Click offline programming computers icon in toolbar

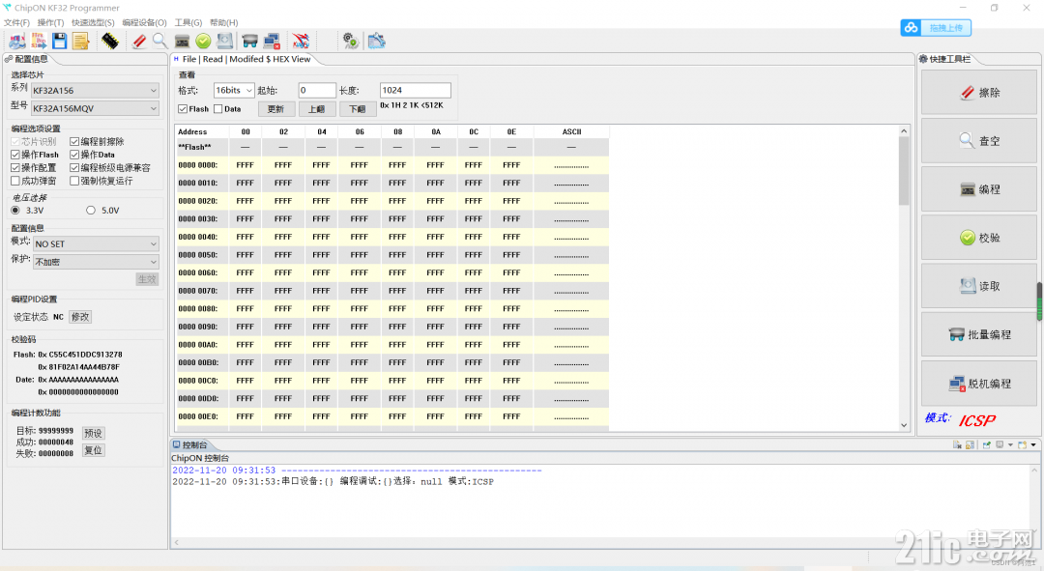(x=272, y=42)
